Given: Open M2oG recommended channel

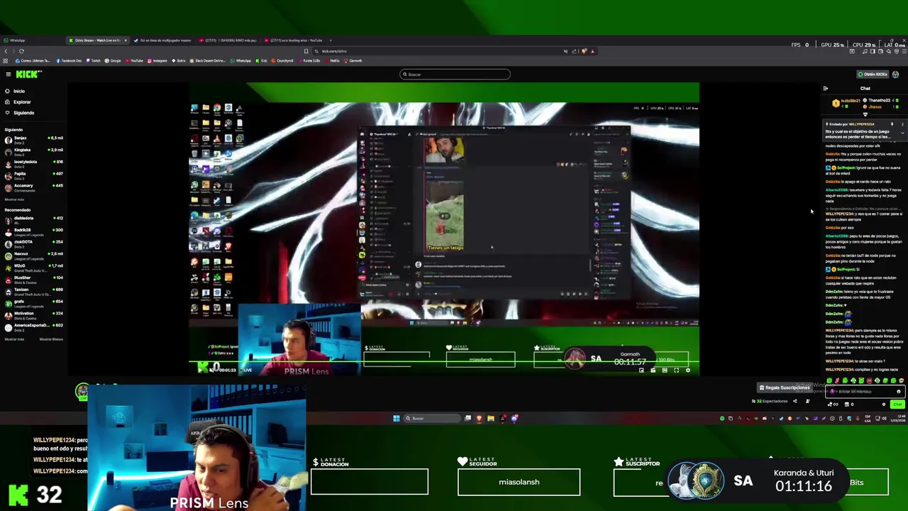Looking at the screenshot, I should click(x=33, y=267).
